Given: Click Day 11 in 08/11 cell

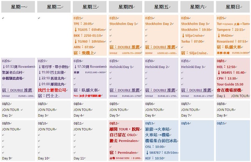Looking at the screenshot, I should [79, 158].
